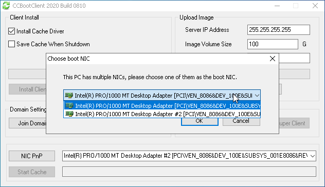Click the Start Cache button
Image resolution: width=325 pixels, height=187 pixels.
click(x=32, y=172)
